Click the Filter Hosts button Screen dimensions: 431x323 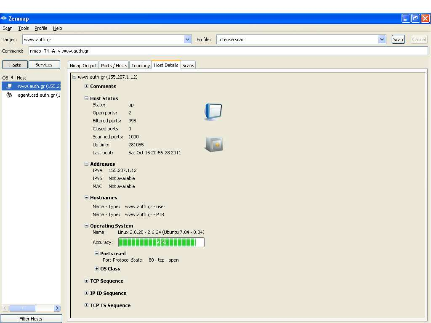(x=31, y=319)
